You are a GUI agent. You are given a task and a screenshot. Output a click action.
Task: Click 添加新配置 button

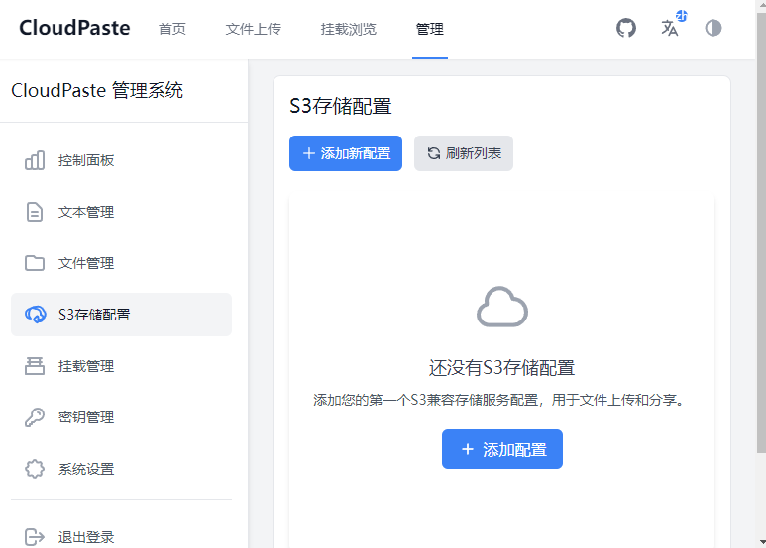point(346,153)
